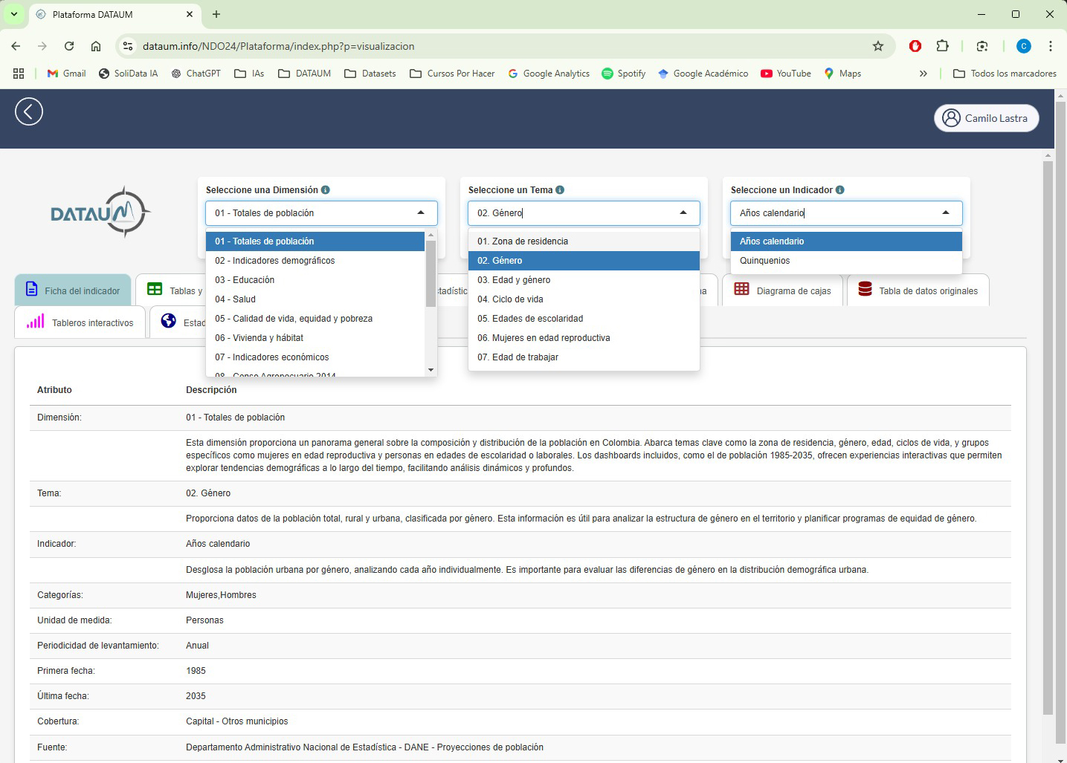The width and height of the screenshot is (1067, 763).
Task: Click the info icon beside Seleccione un Tema
Action: pos(560,190)
